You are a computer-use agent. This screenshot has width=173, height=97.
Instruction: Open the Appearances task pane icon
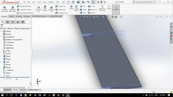(171, 36)
